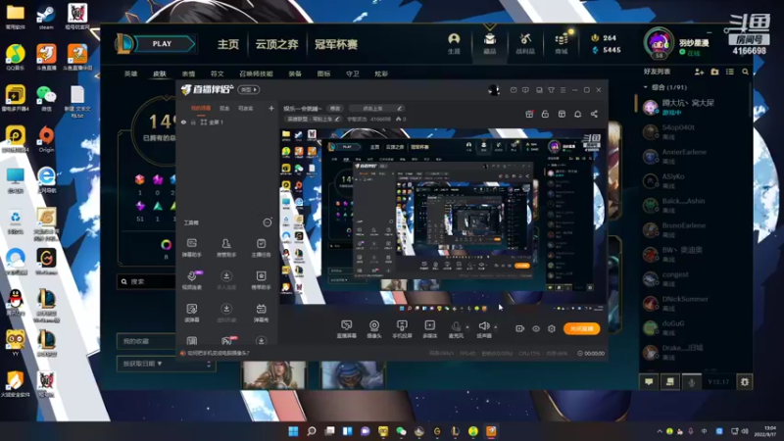Open friends list search magnifier

[745, 72]
